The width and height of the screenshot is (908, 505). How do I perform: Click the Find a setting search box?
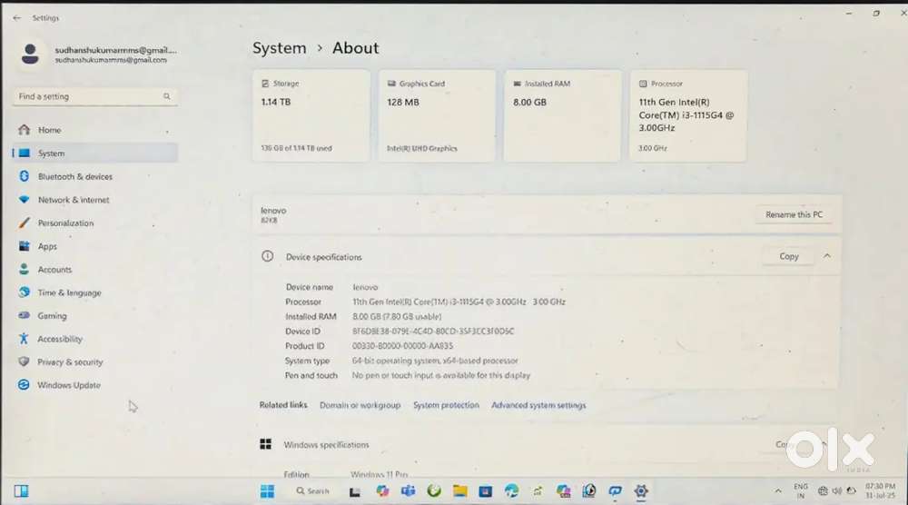(x=86, y=96)
